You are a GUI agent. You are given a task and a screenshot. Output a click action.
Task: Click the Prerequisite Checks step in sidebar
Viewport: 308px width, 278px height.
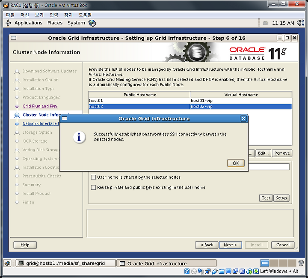[x=41, y=176]
